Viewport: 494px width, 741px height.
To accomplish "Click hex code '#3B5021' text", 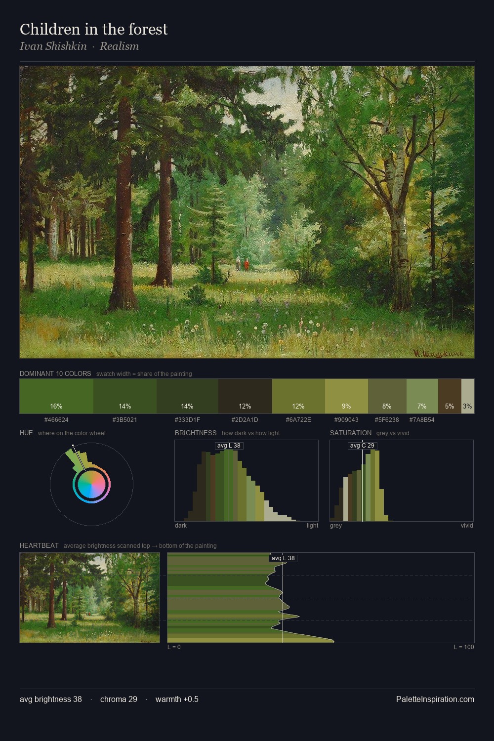I will click(x=125, y=420).
